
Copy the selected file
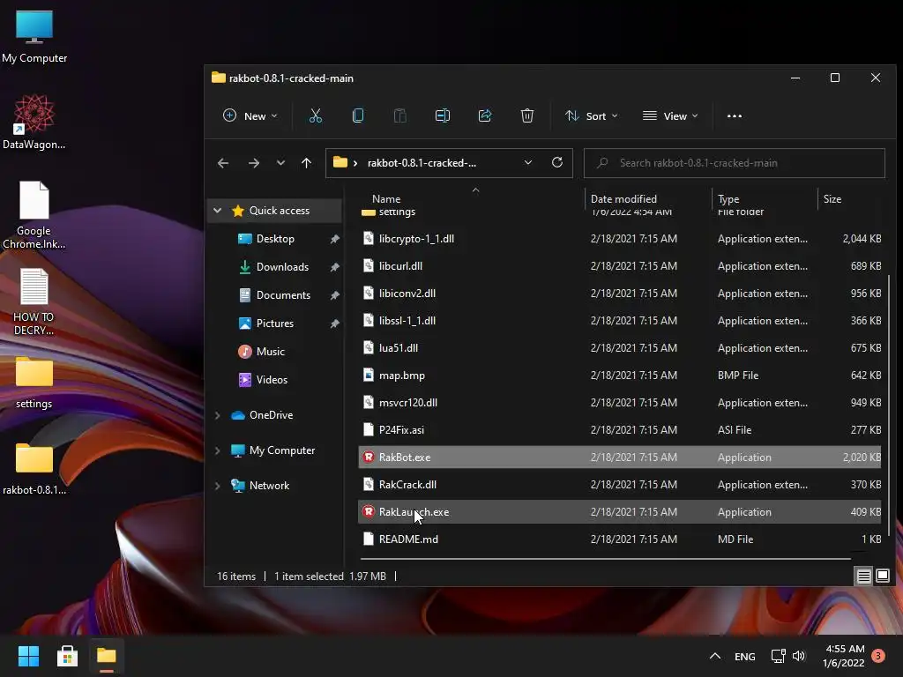[x=358, y=116]
